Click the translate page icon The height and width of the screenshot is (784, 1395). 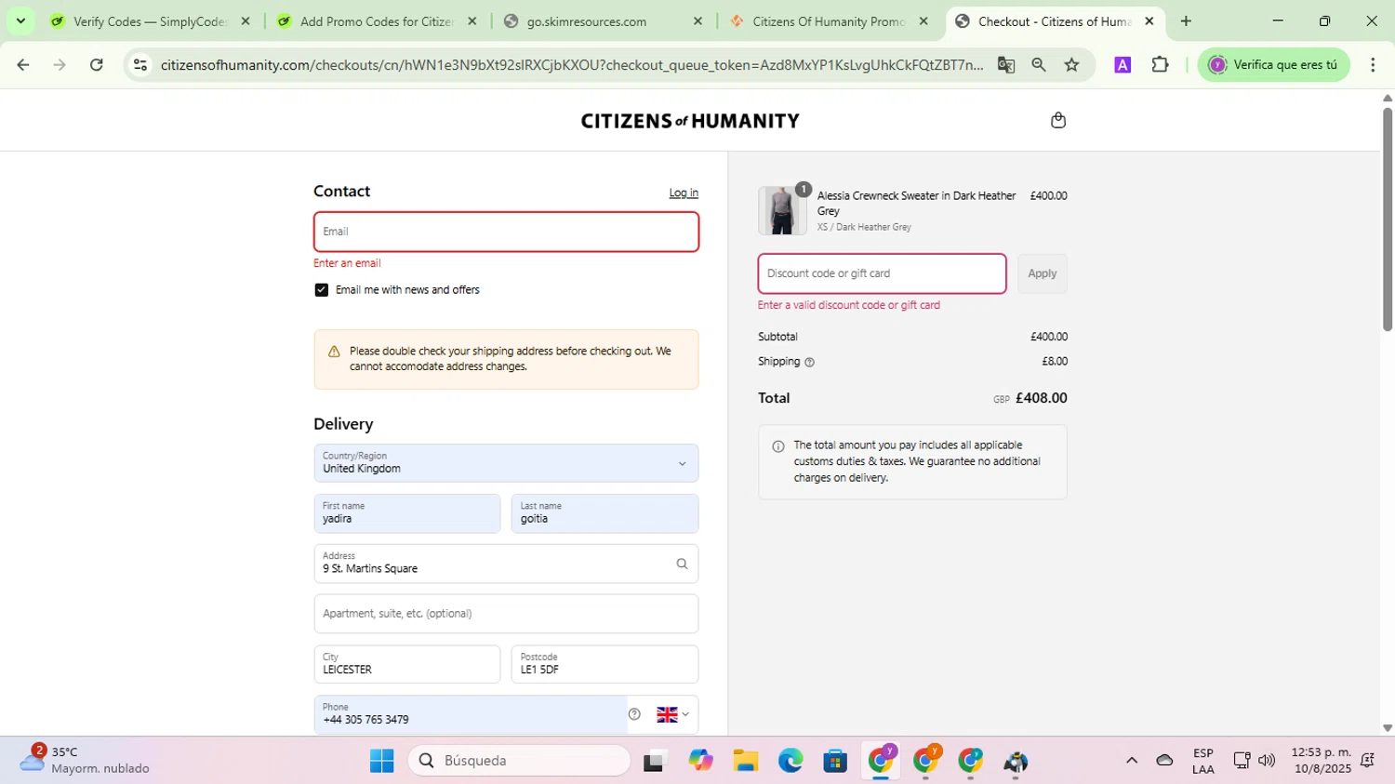click(1005, 65)
